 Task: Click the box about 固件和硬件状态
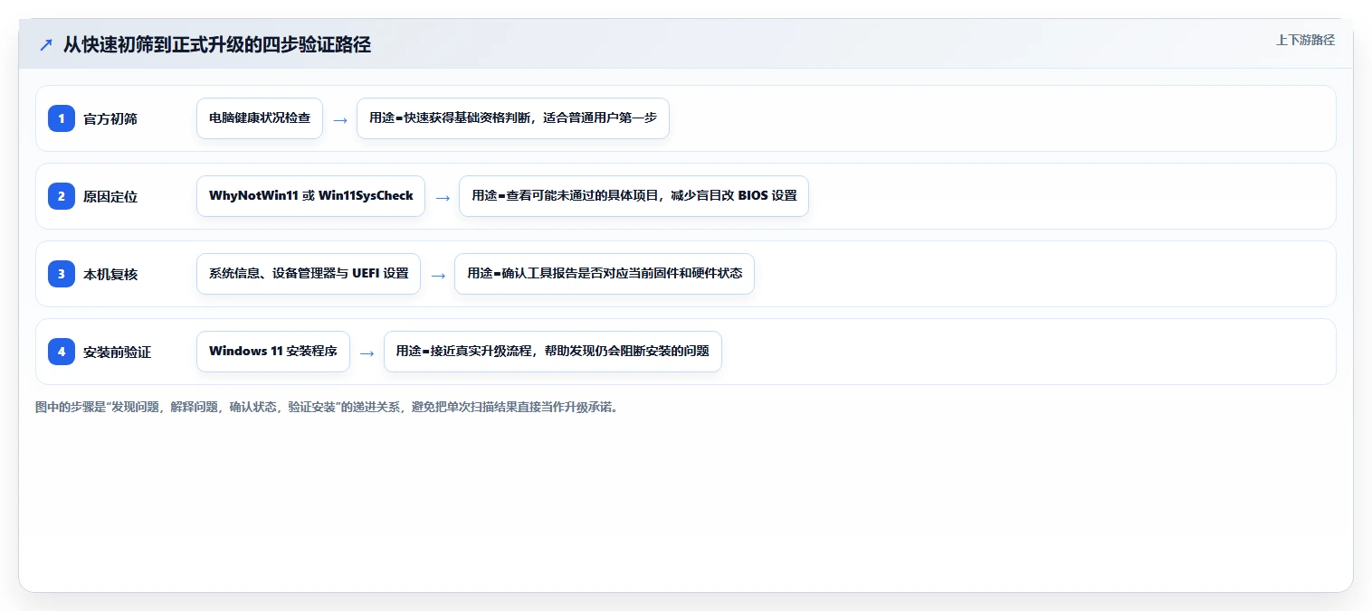605,274
